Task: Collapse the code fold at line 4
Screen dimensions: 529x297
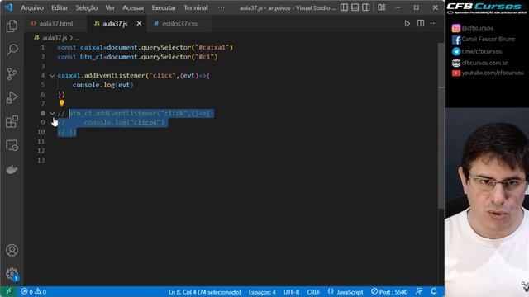Action: tap(52, 76)
